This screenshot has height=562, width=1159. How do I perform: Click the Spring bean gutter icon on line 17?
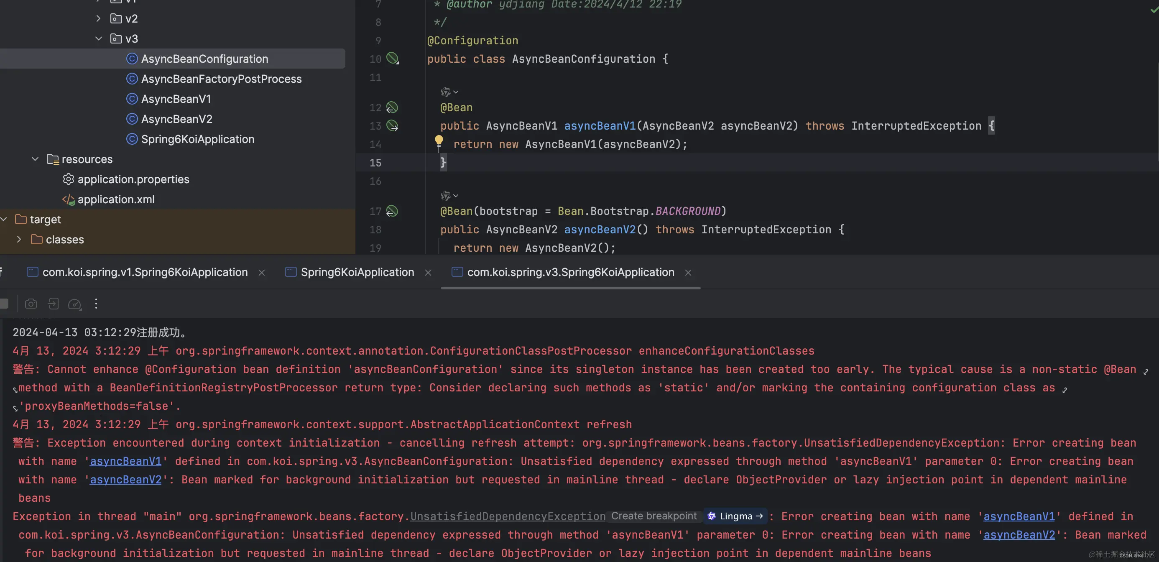point(392,211)
